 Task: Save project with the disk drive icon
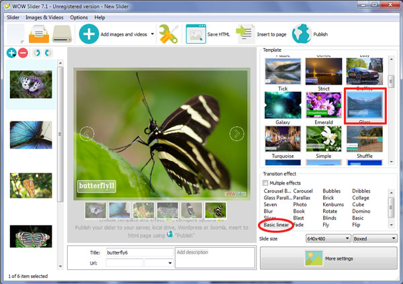[x=62, y=34]
